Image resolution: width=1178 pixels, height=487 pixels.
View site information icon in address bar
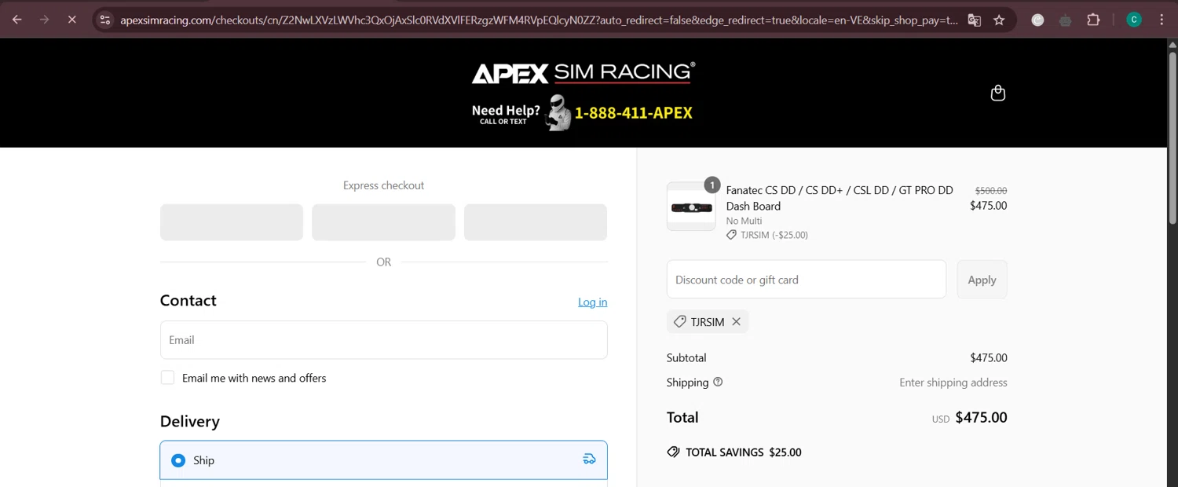(x=105, y=20)
